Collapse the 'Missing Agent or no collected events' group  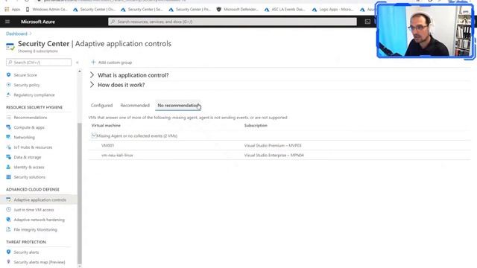click(94, 135)
